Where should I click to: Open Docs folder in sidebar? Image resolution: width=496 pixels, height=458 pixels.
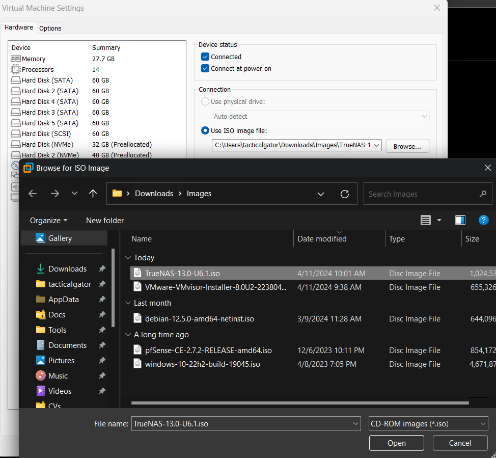click(57, 315)
